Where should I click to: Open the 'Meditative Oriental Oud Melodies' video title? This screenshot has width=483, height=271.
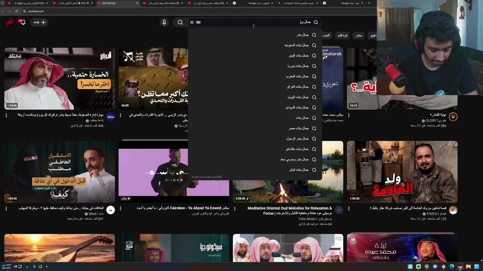coord(290,210)
